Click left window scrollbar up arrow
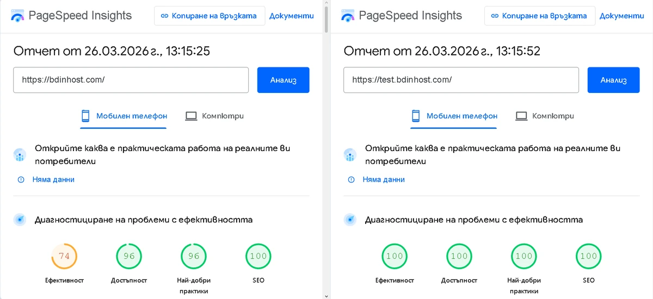This screenshot has width=653, height=299. [x=326, y=3]
